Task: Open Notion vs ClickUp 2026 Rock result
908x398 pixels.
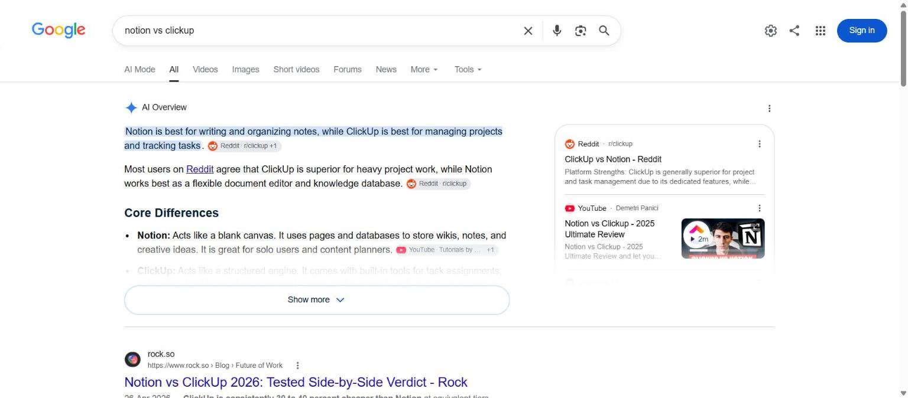Action: [x=296, y=382]
